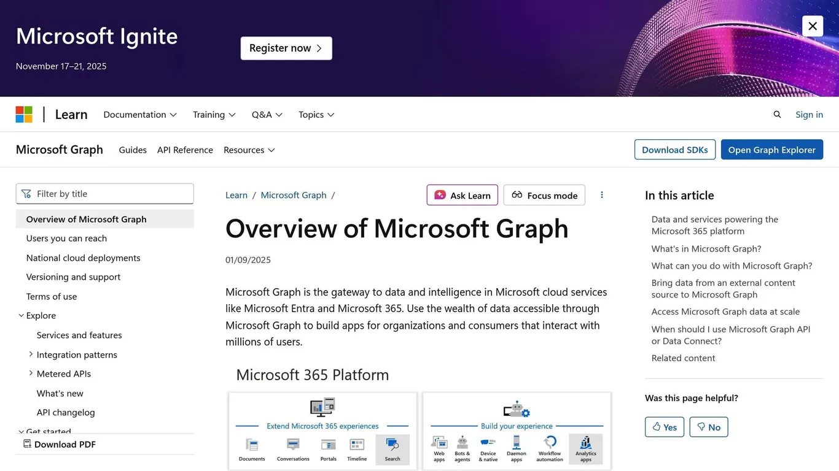This screenshot has height=471, width=839.
Task: Open What's new page
Action: [60, 394]
